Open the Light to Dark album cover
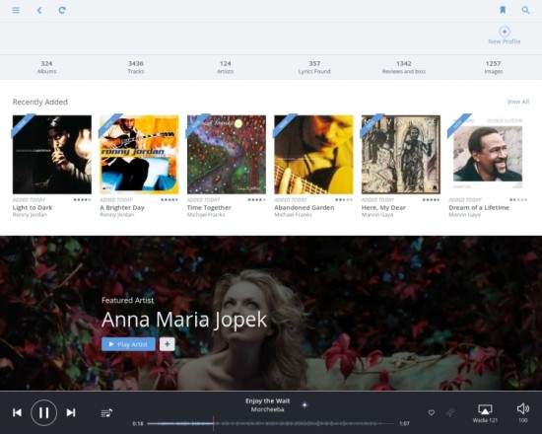The height and width of the screenshot is (434, 542). [x=52, y=154]
